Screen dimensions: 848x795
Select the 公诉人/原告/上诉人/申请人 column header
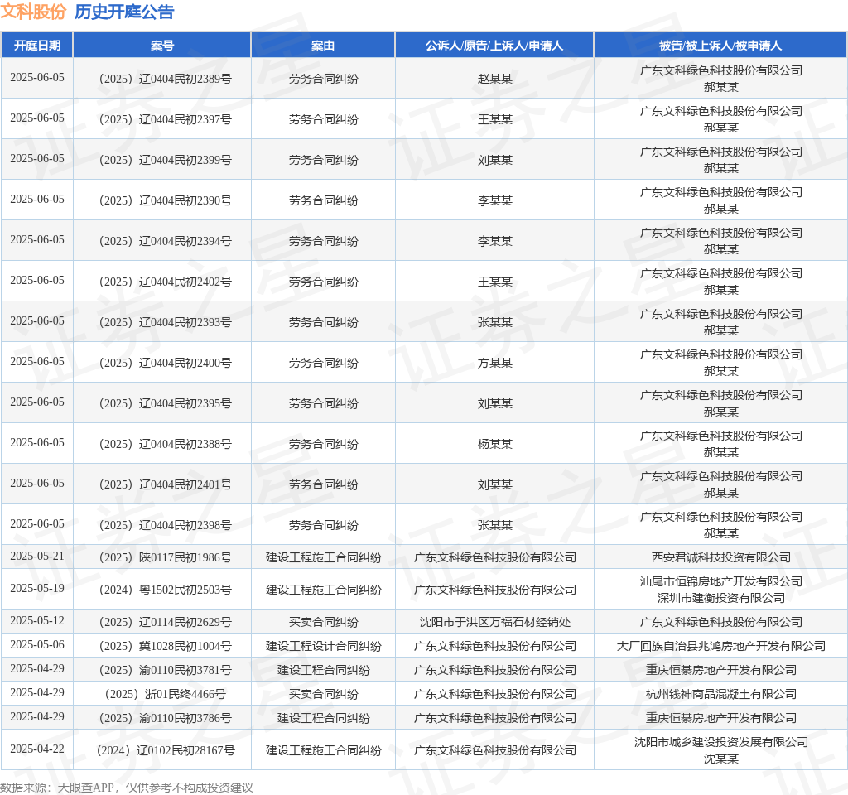click(x=495, y=46)
